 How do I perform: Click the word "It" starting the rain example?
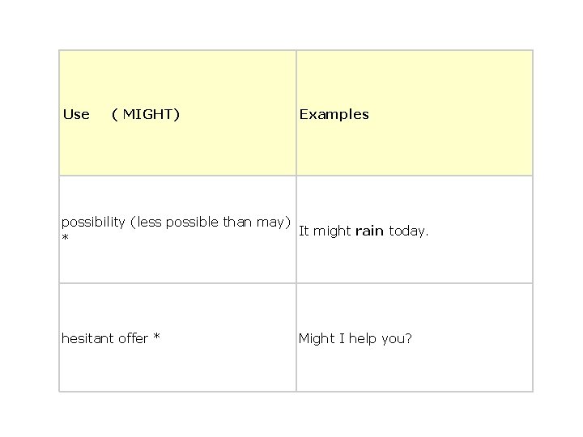click(304, 231)
